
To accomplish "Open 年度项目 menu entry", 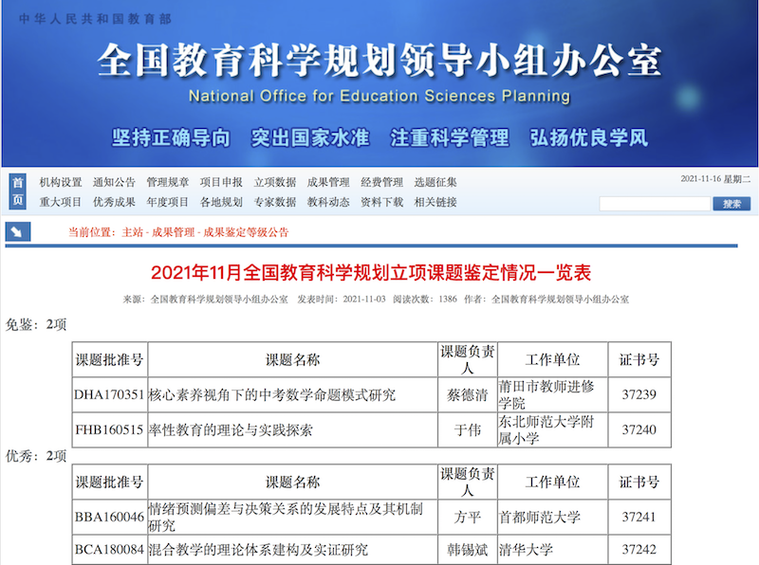I will pyautogui.click(x=168, y=202).
